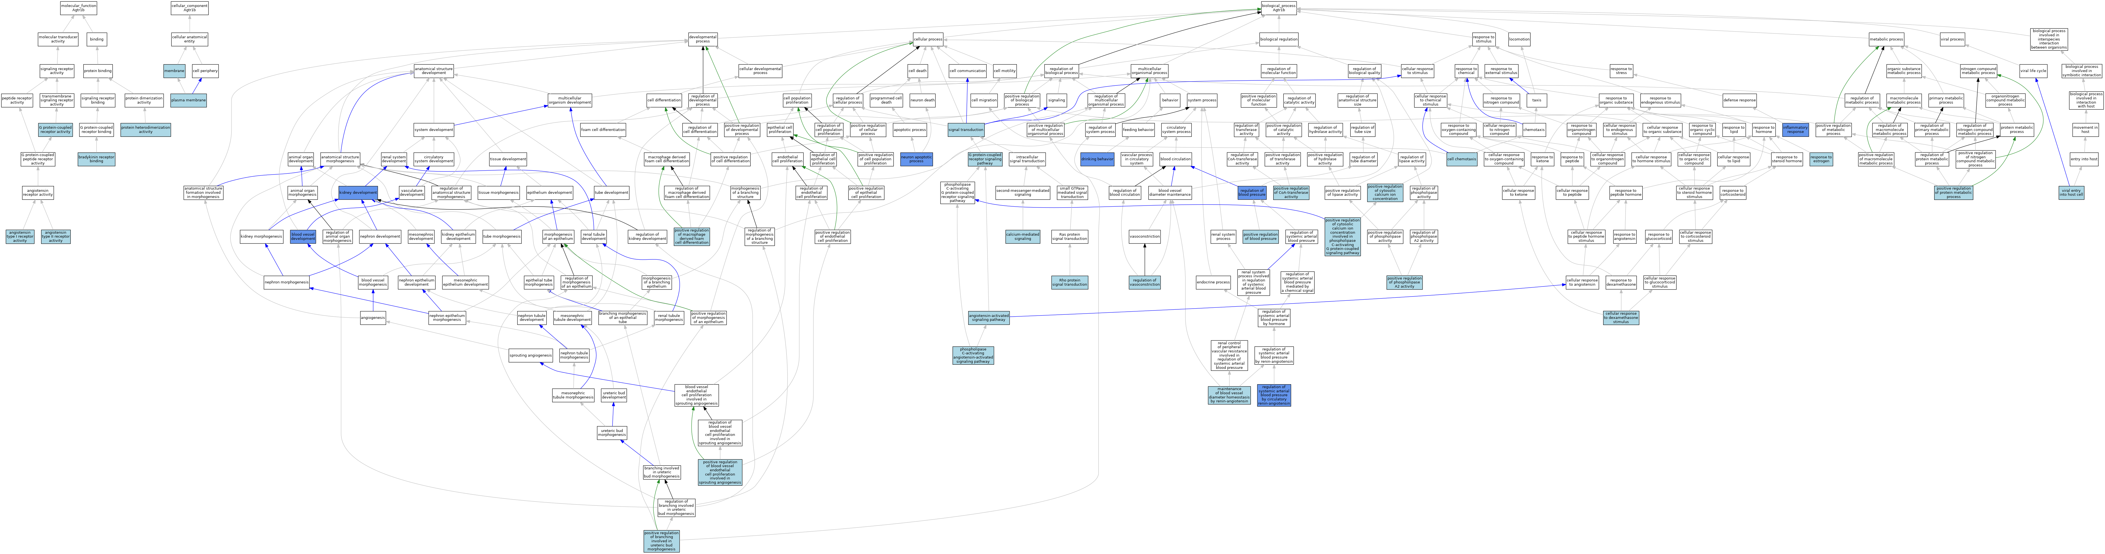Select the 'regulation of biological process' node
This screenshot has height=554, width=2105.
click(x=1062, y=71)
